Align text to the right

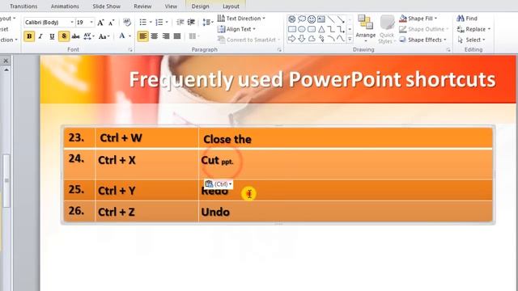pos(166,36)
